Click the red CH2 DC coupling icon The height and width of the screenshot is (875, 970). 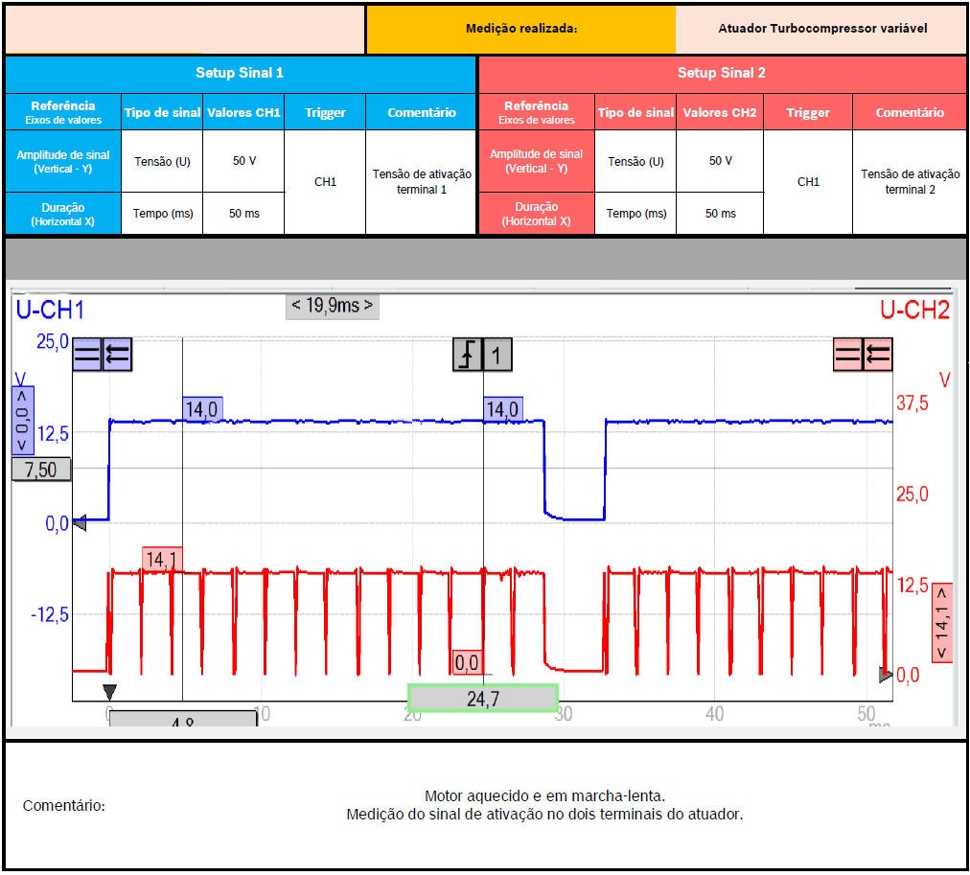pos(848,355)
